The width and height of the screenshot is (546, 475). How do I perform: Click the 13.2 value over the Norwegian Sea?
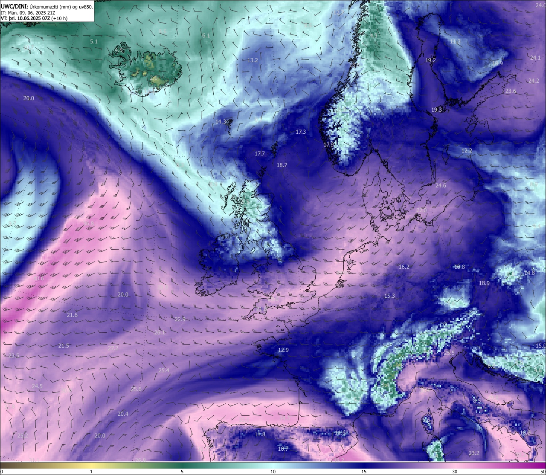253,60
